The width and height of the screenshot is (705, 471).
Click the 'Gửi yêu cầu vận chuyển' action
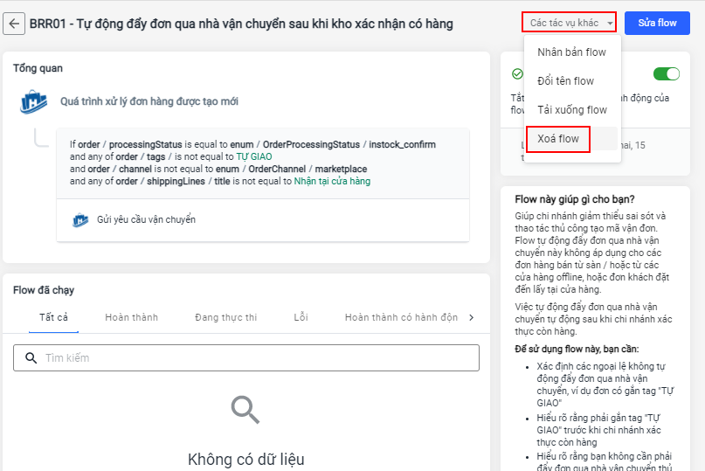point(146,219)
